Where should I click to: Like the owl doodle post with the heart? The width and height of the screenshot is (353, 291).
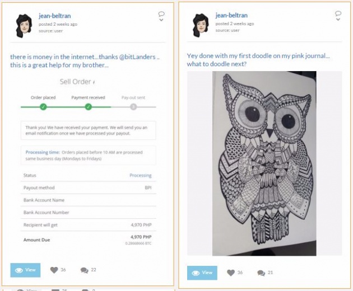click(x=231, y=273)
